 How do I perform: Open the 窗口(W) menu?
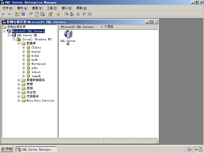[x=67, y=8]
